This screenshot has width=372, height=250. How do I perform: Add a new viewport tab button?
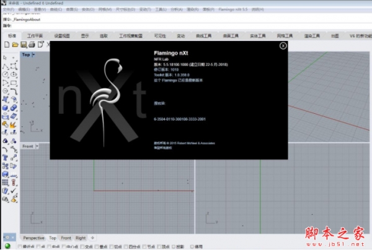(x=92, y=238)
